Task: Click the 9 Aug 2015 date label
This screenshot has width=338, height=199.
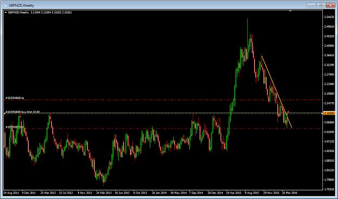Action: [x=252, y=193]
